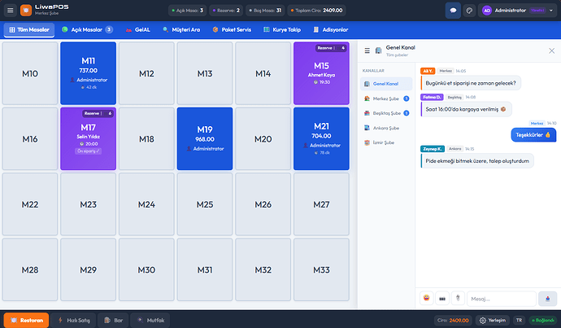Toggle the channel list hamburger icon
This screenshot has width=561, height=328.
[x=367, y=50]
